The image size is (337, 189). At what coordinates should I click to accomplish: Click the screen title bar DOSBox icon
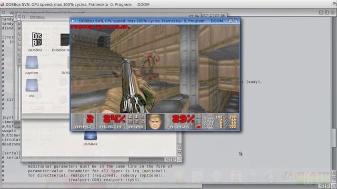click(x=2, y=4)
